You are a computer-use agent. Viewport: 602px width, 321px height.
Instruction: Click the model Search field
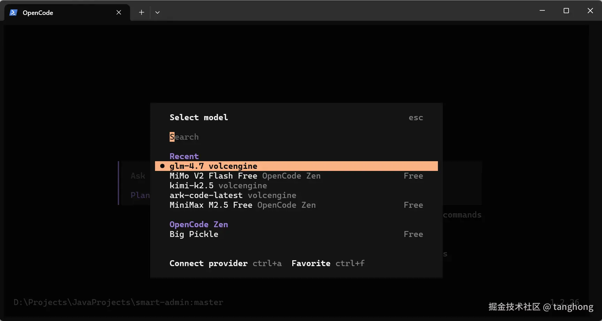click(296, 137)
